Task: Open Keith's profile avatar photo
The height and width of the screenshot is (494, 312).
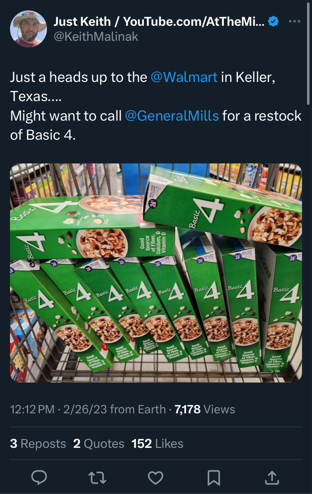Action: (29, 29)
